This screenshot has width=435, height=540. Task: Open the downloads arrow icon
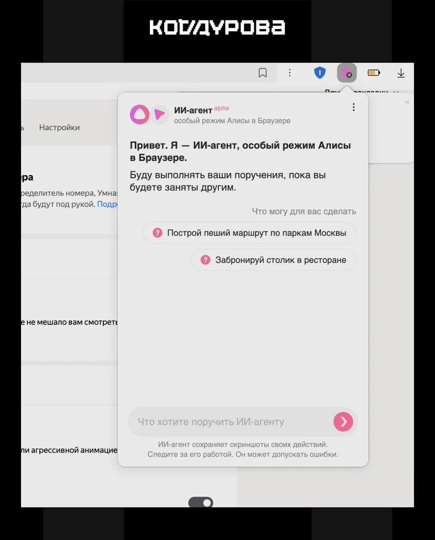tap(401, 73)
